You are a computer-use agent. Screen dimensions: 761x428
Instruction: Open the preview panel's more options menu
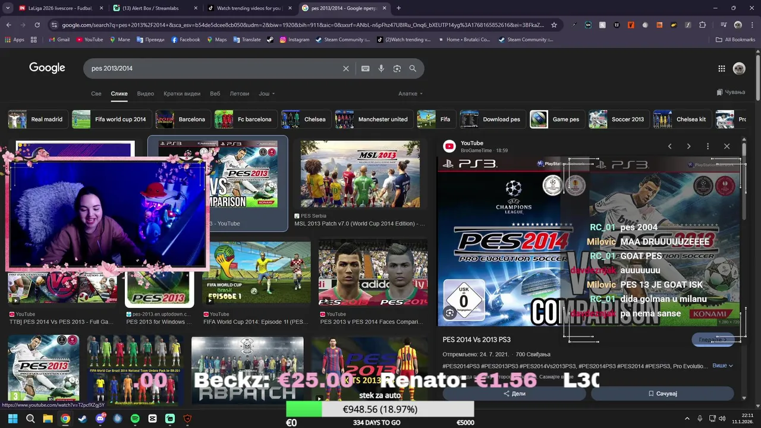click(x=707, y=146)
